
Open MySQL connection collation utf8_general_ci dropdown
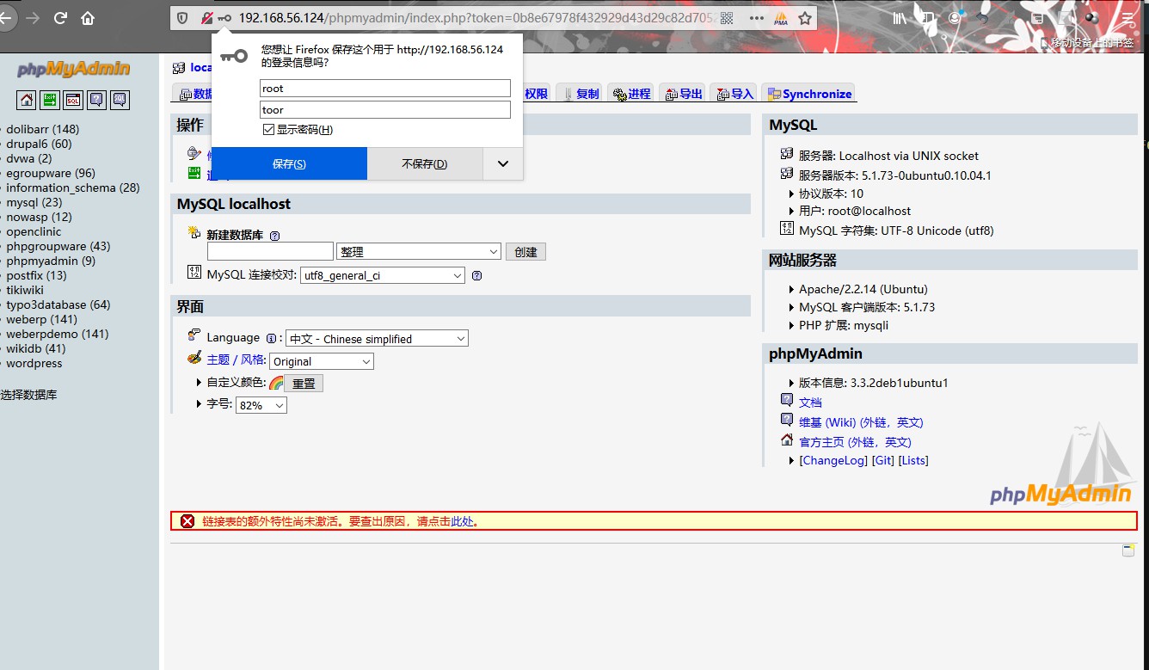[x=382, y=276]
